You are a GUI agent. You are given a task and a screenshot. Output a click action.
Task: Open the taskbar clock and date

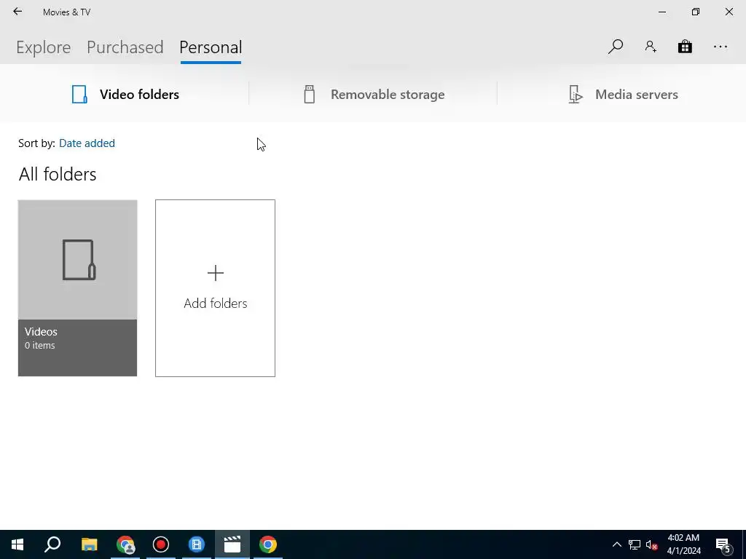[683, 544]
